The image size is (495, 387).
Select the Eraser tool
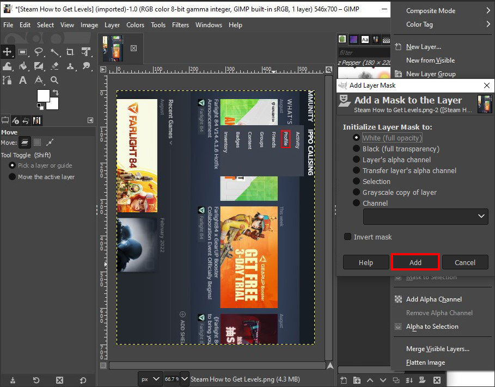[54, 66]
